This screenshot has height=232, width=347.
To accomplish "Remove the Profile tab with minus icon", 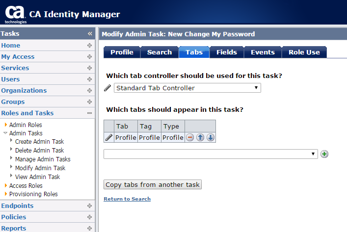I will point(190,138).
